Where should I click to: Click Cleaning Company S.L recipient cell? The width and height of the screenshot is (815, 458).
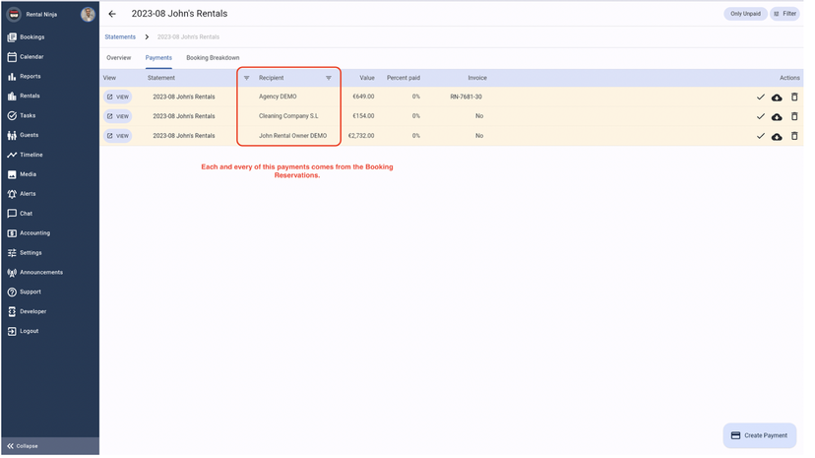[290, 117]
